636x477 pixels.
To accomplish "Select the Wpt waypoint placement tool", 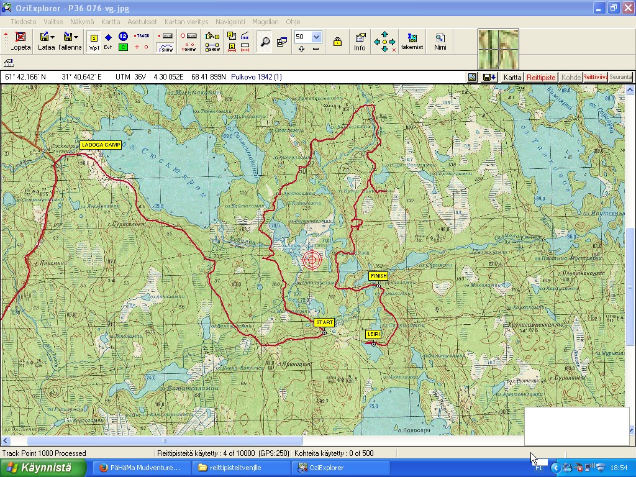I will [94, 42].
